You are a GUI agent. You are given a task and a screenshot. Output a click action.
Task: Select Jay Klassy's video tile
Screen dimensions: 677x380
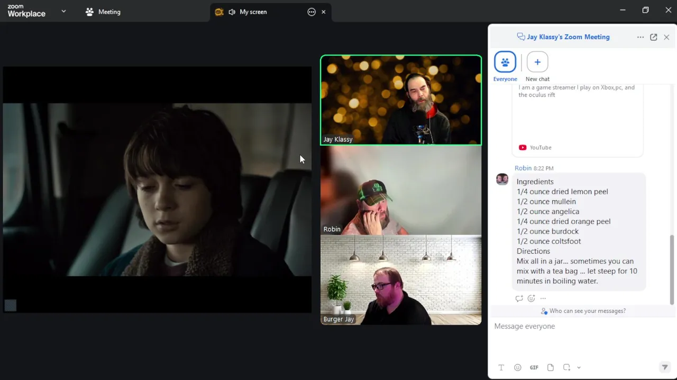(401, 100)
